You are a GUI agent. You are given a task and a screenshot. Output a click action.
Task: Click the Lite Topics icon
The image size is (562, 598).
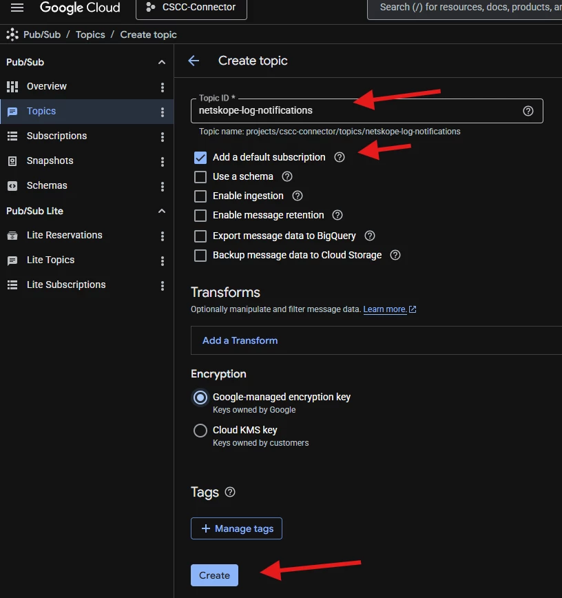12,260
